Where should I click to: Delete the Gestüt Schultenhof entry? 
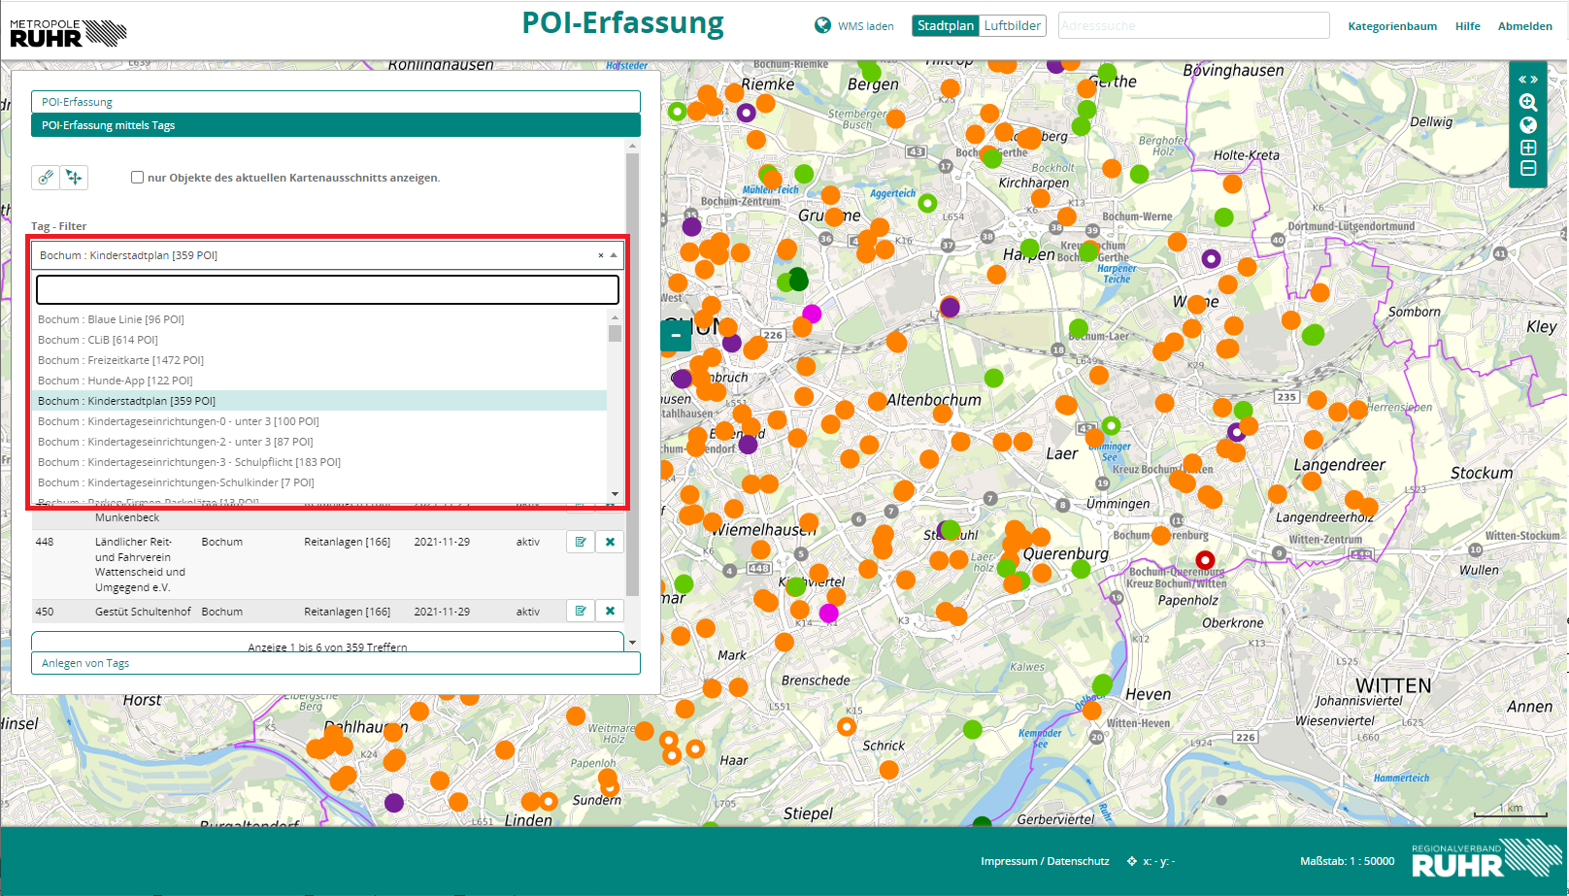click(x=610, y=611)
